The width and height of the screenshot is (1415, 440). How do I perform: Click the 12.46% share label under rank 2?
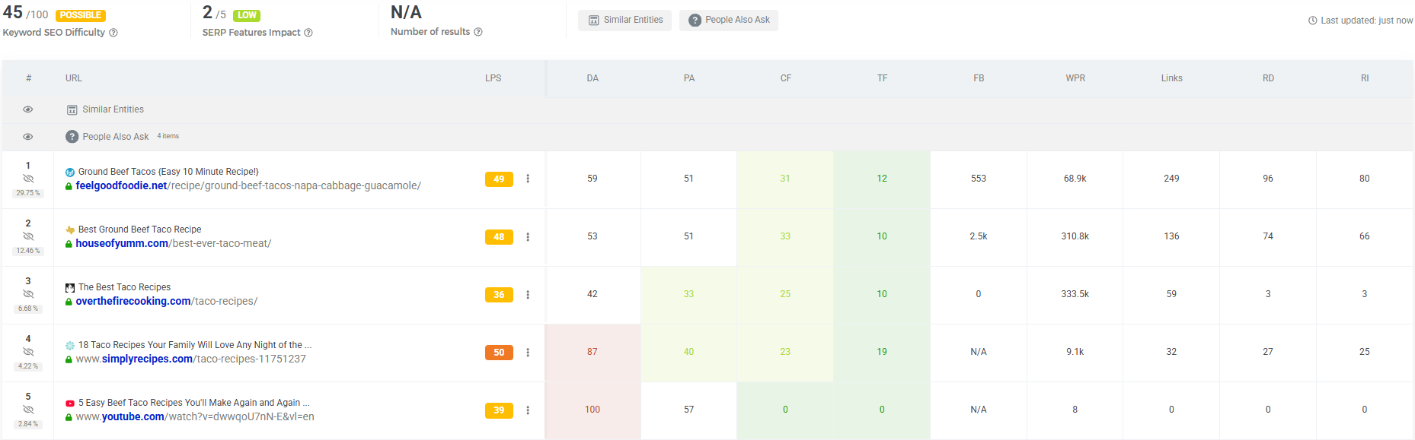point(28,251)
